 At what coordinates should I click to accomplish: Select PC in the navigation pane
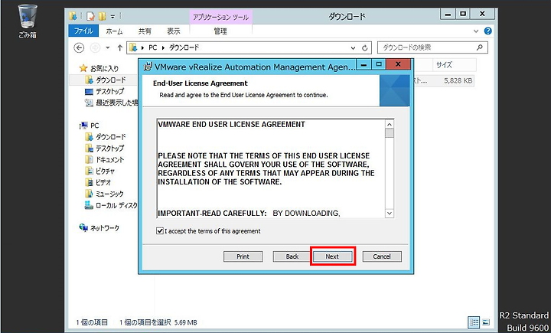click(90, 126)
